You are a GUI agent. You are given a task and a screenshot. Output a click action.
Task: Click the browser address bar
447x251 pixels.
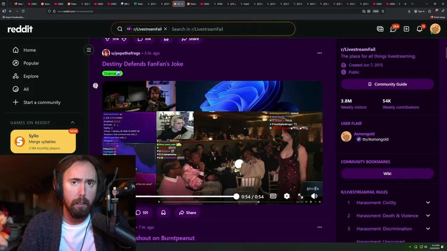tap(206, 11)
